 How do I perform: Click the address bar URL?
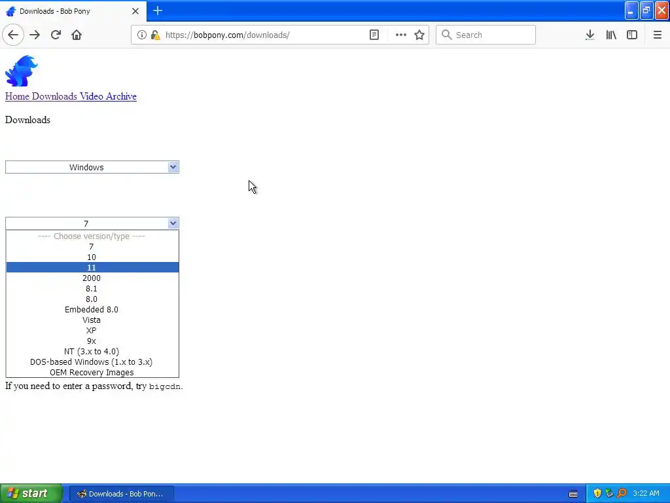coord(227,35)
